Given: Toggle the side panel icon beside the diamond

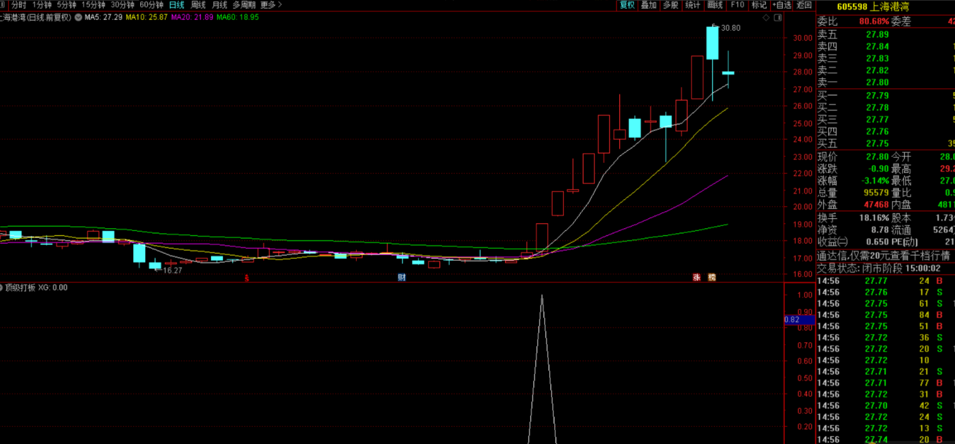Looking at the screenshot, I should [778, 17].
